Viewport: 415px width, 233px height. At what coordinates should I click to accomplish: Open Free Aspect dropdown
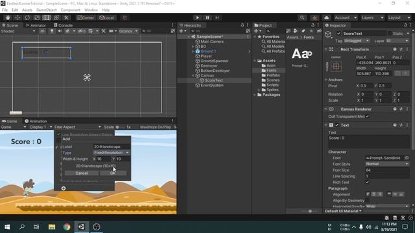pyautogui.click(x=78, y=127)
